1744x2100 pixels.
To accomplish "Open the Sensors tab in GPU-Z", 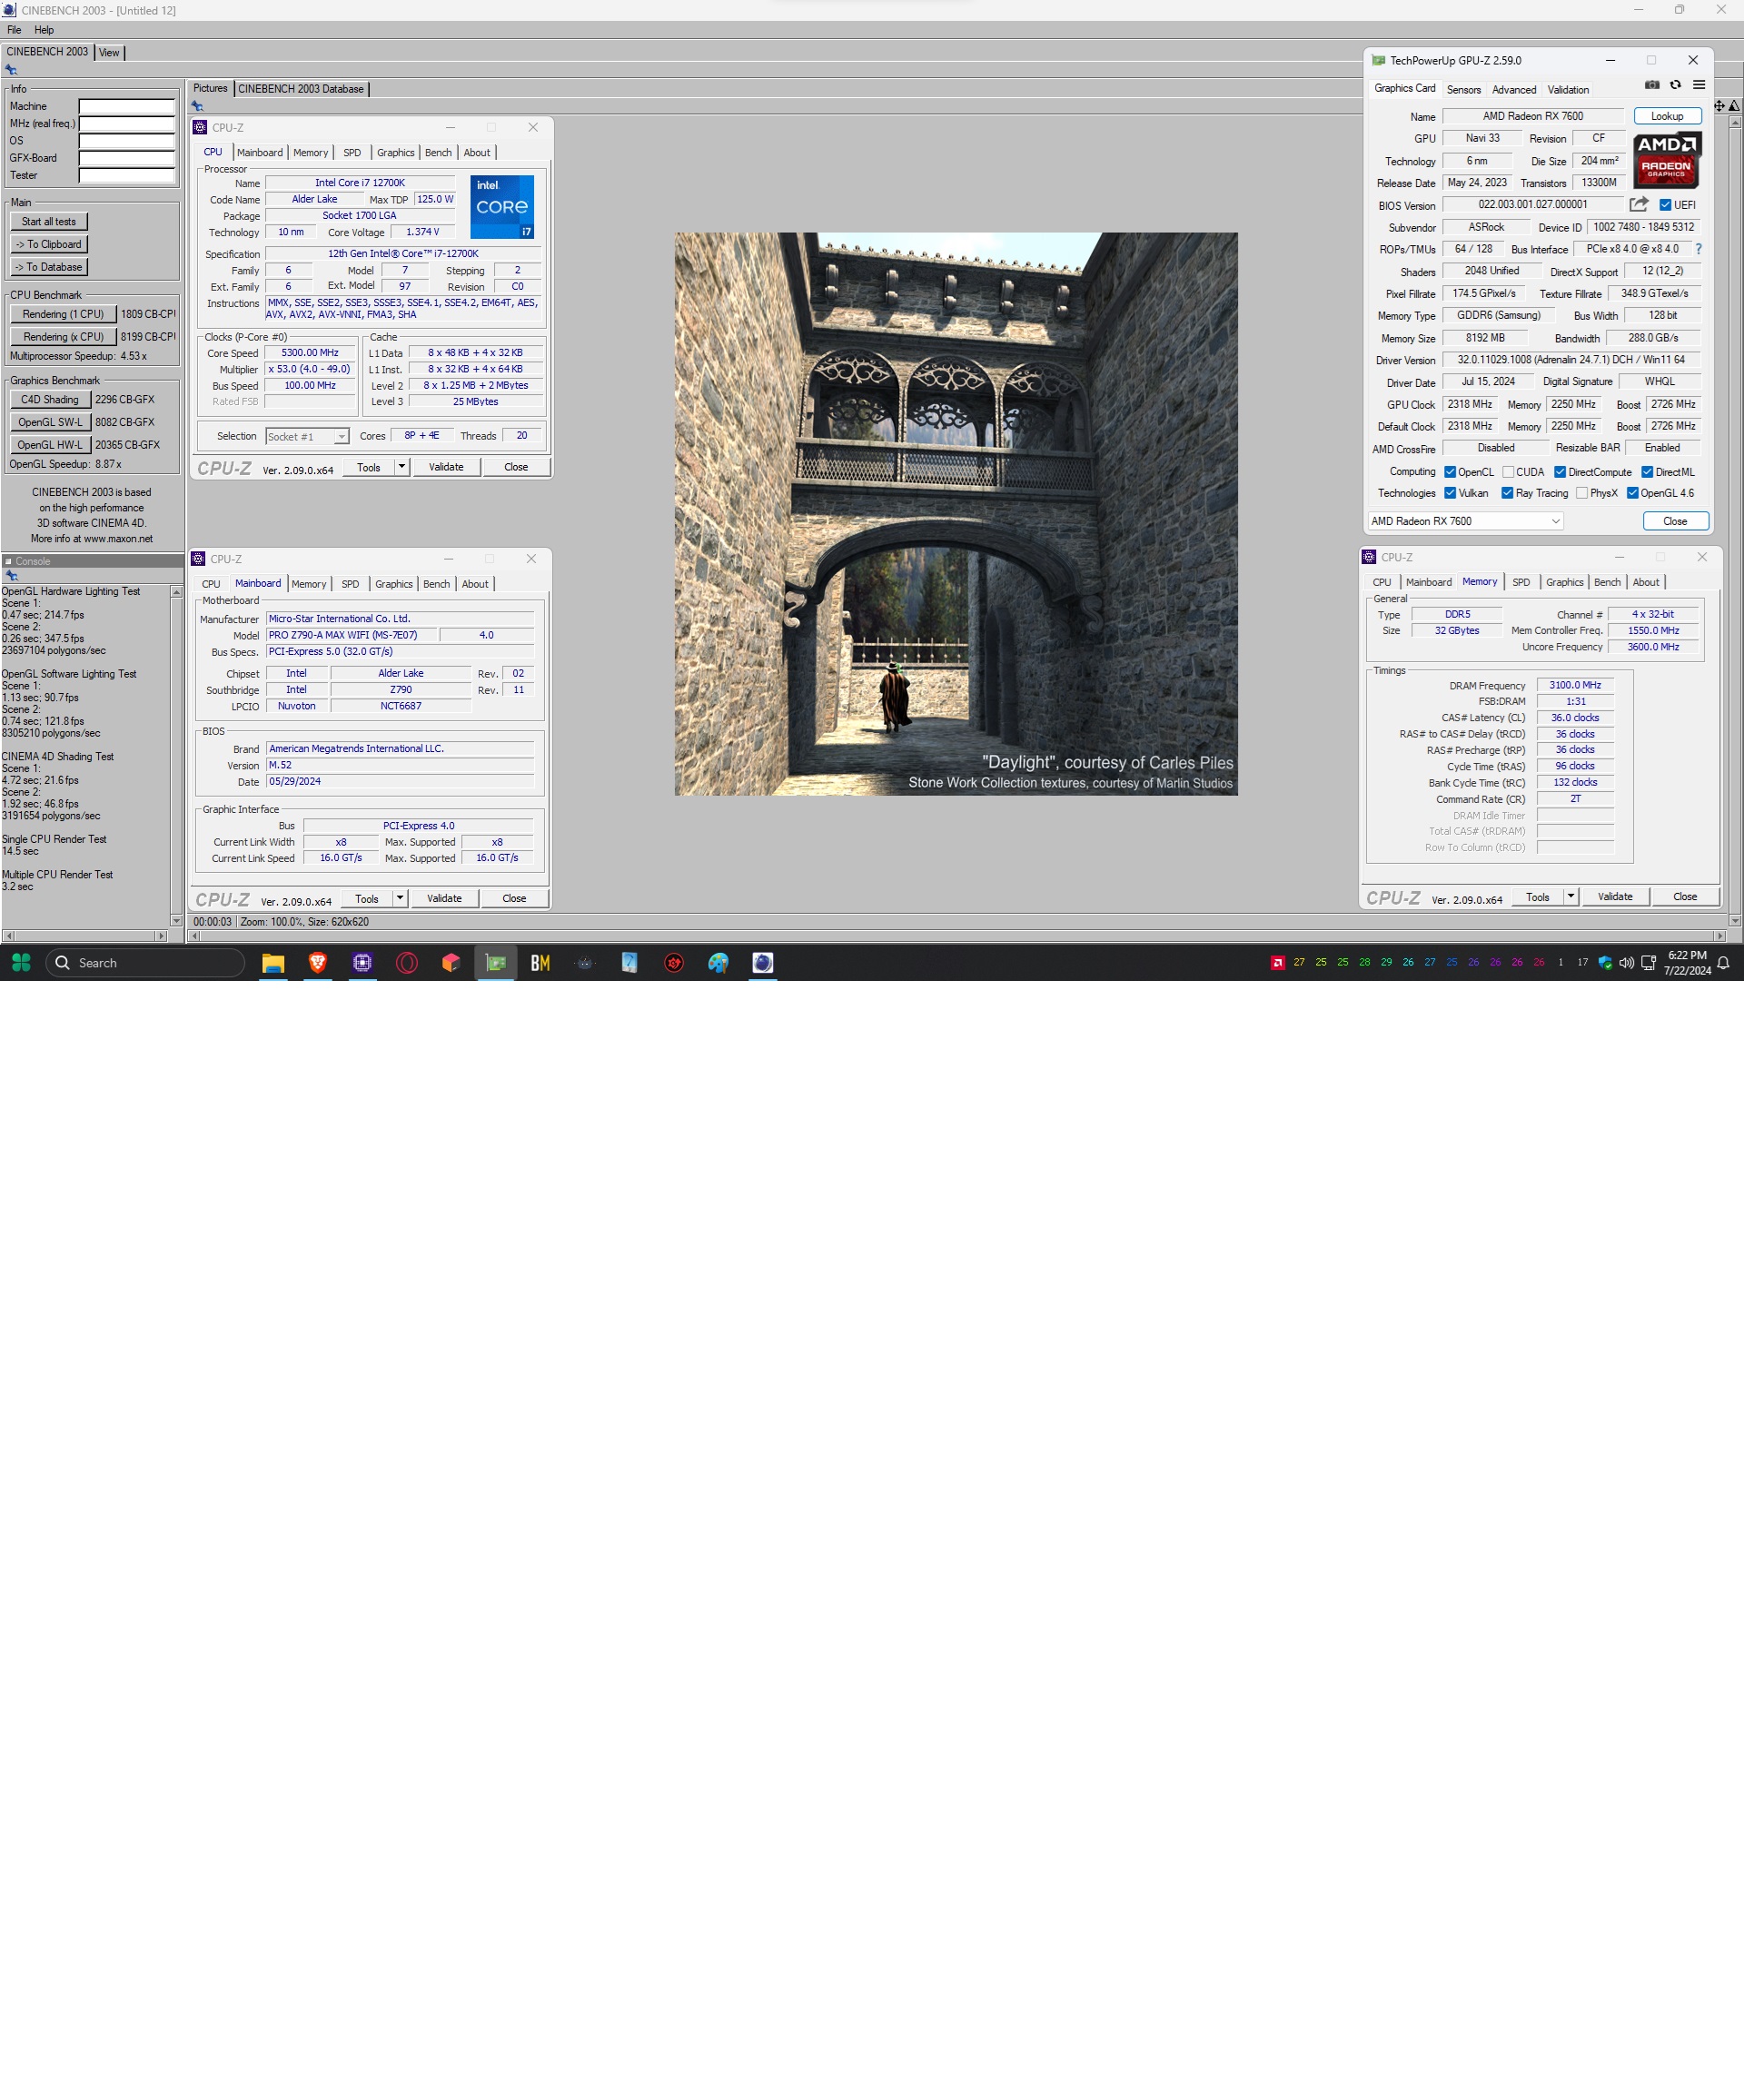I will click(1463, 90).
